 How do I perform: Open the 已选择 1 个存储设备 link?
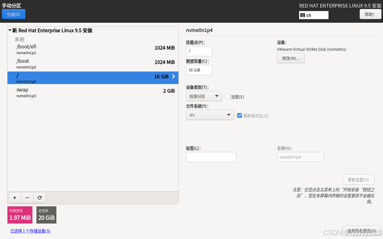[x=30, y=231]
